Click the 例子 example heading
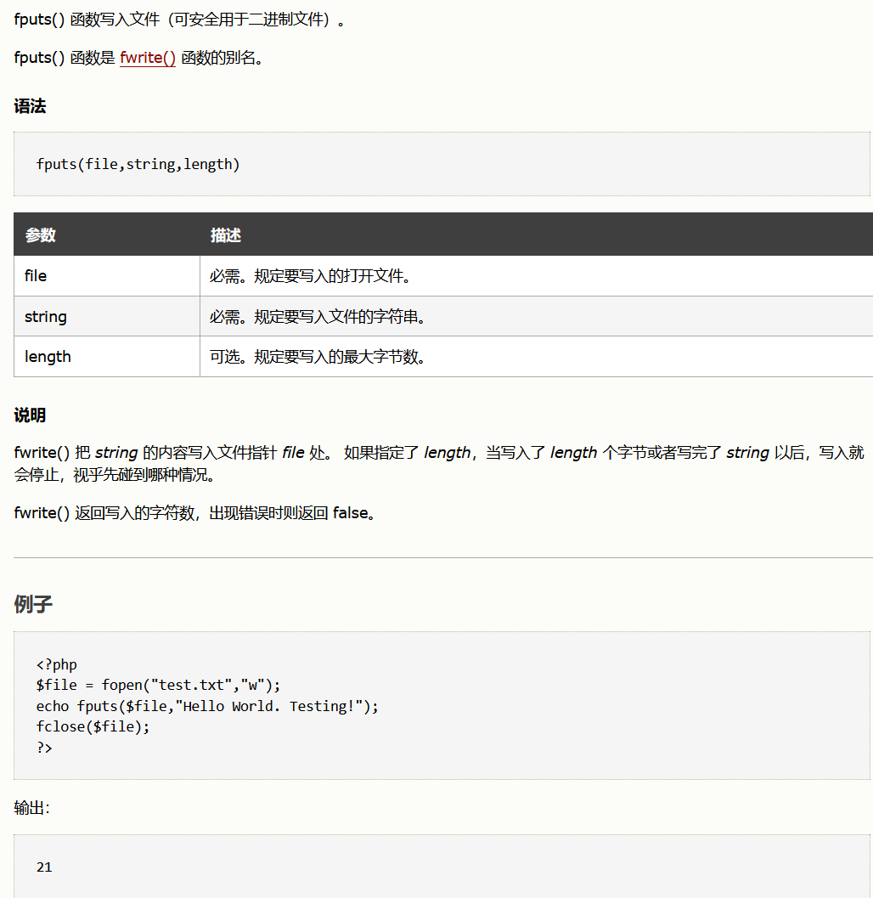 [33, 604]
